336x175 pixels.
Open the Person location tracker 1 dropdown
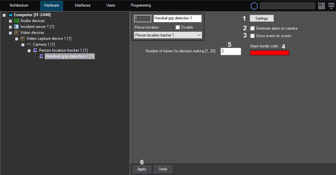[x=168, y=35]
